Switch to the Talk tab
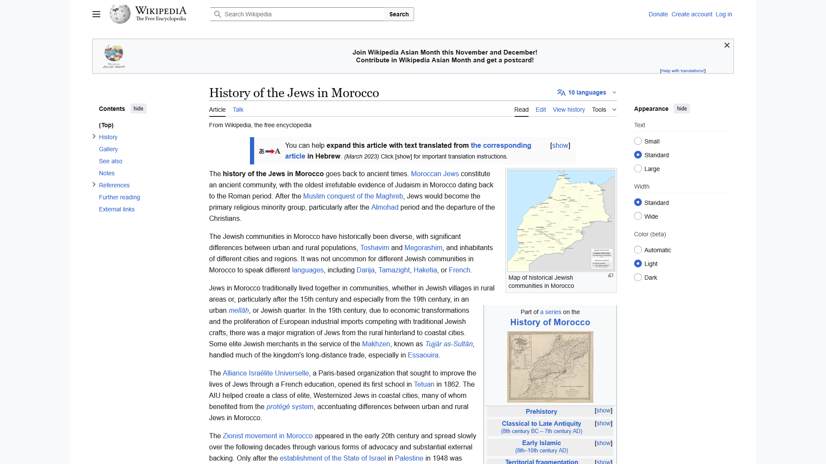 237,110
